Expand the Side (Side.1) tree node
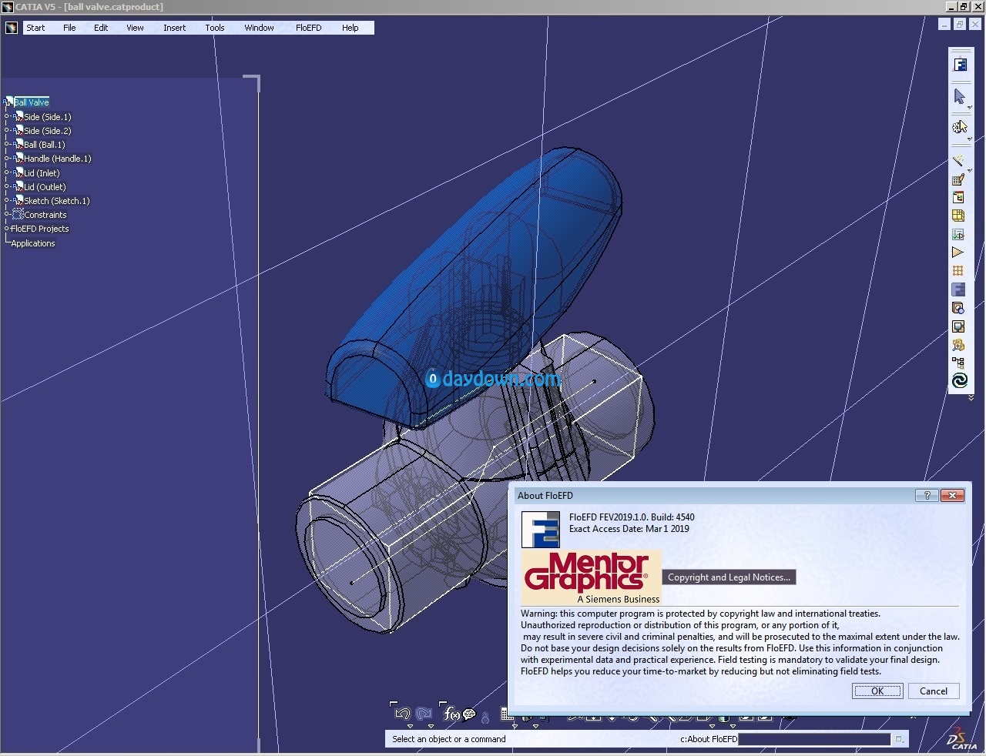Viewport: 986px width, 756px height. pyautogui.click(x=7, y=117)
